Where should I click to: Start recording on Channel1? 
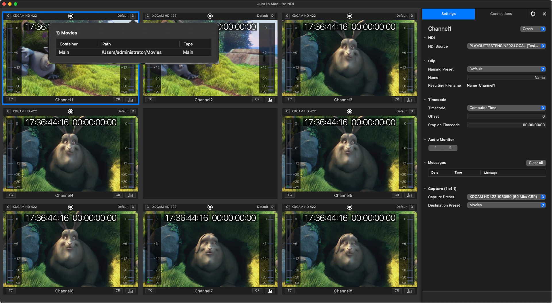click(x=71, y=16)
